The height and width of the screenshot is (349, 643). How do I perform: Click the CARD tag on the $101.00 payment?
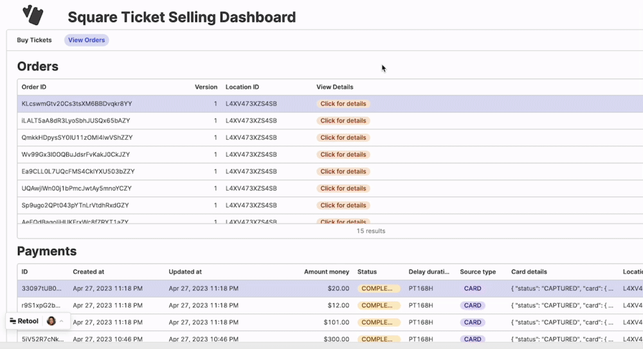(473, 322)
